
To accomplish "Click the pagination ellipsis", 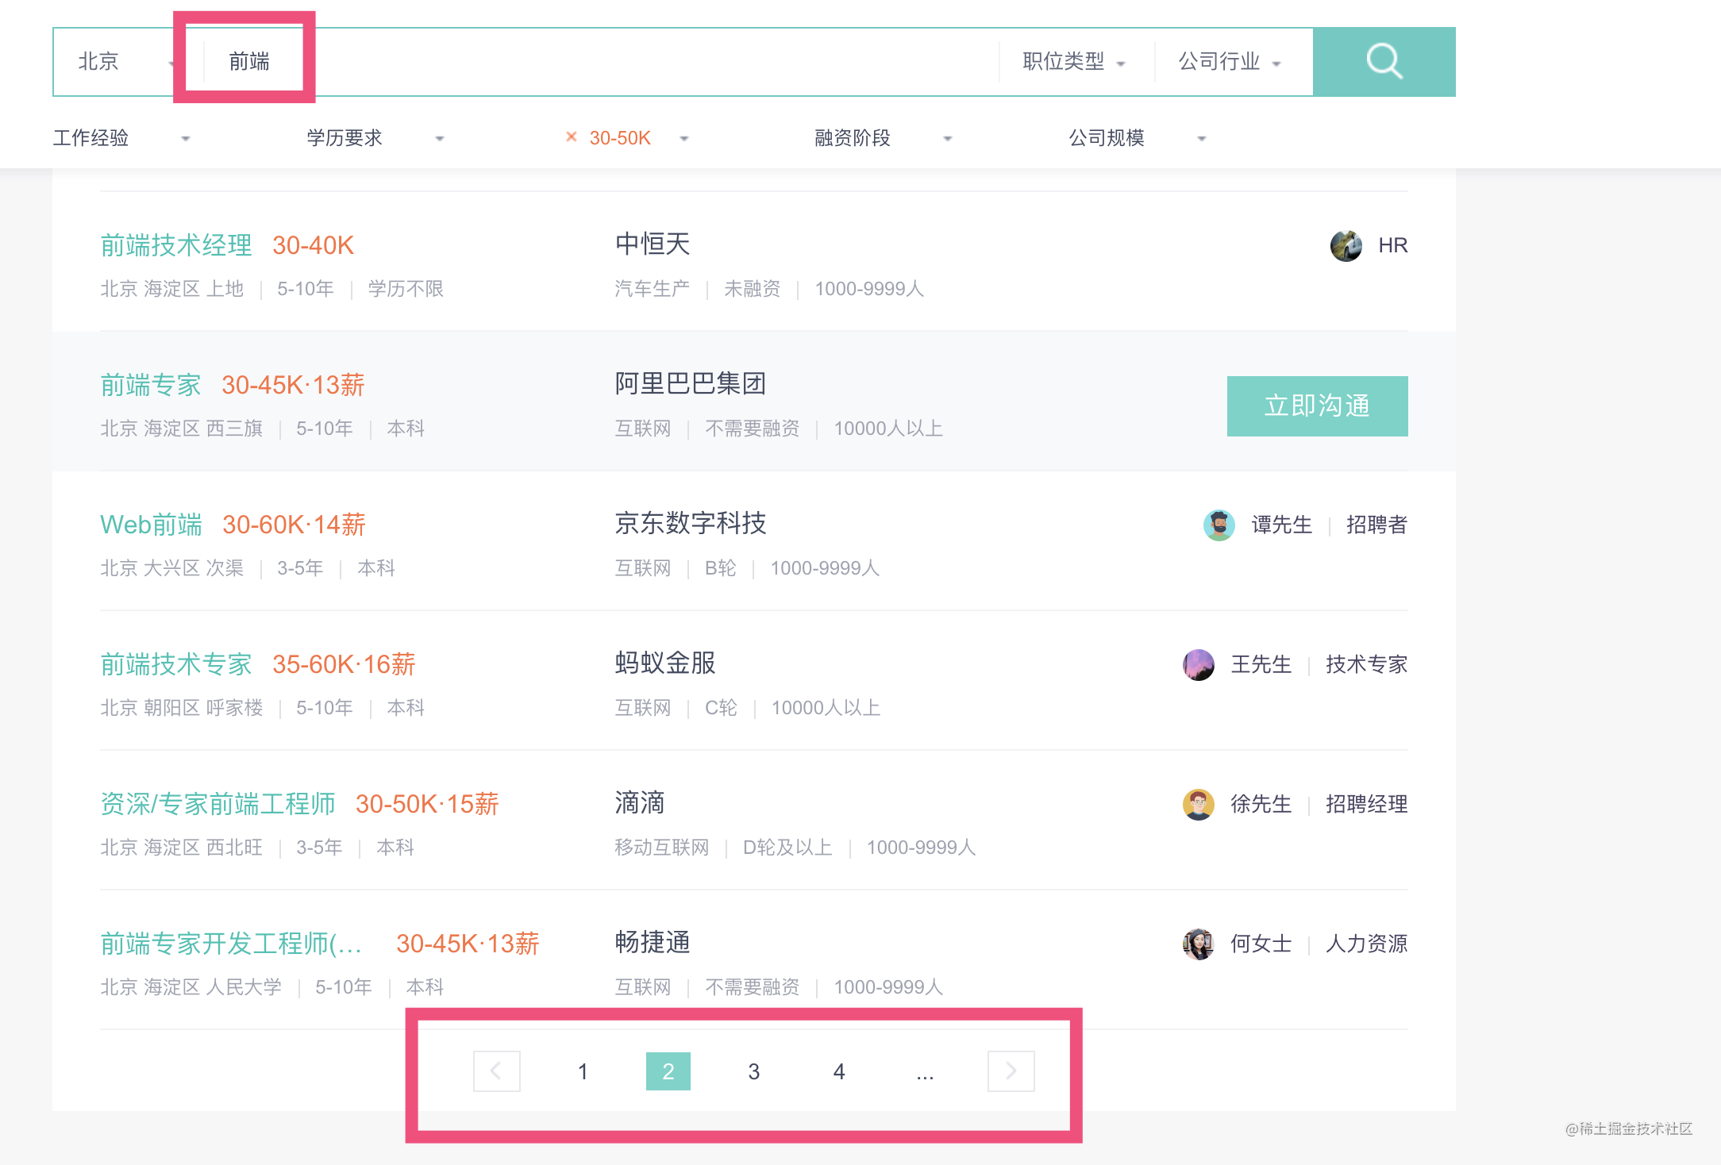I will pyautogui.click(x=925, y=1073).
